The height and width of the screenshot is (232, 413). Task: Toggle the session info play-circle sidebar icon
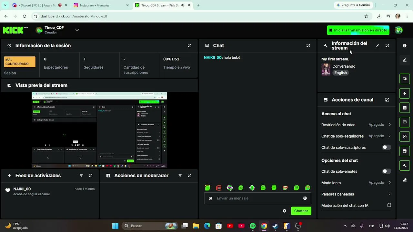(405, 137)
